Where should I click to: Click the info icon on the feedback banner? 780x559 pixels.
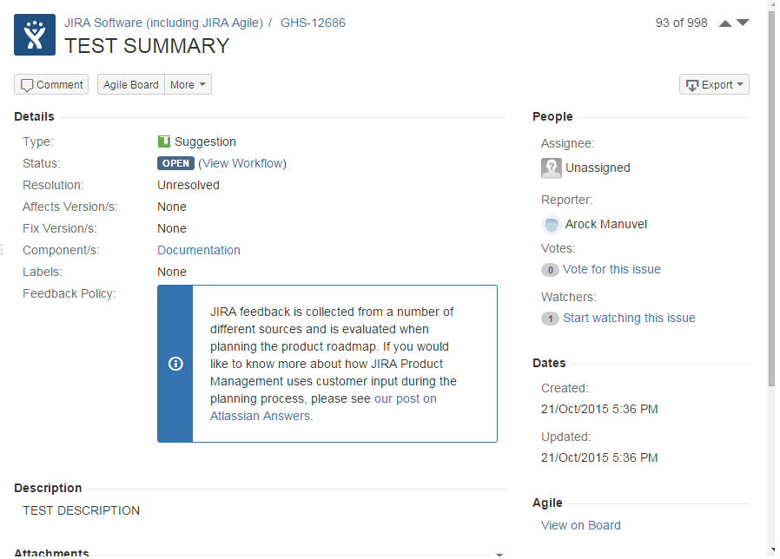pos(175,363)
